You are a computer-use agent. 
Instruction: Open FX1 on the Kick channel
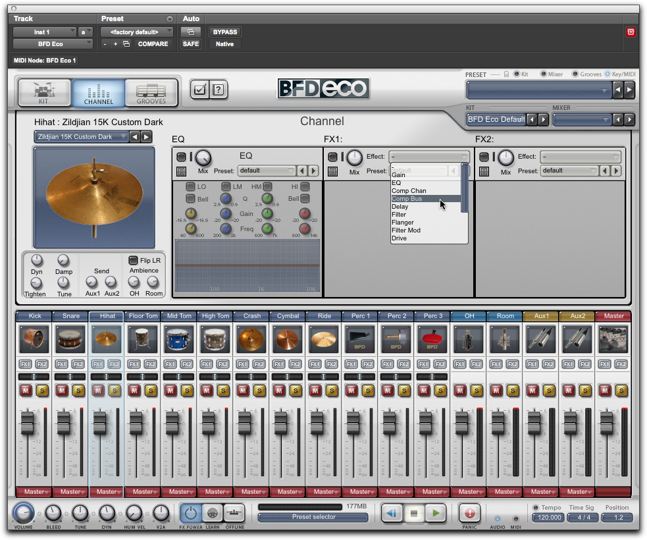tap(25, 364)
